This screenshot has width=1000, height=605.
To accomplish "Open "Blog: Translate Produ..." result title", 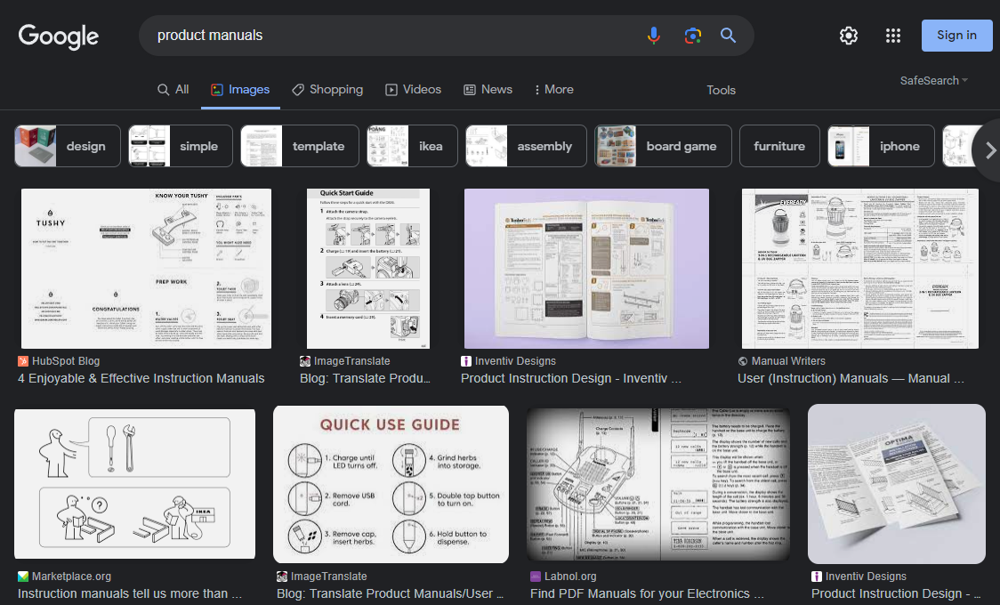I will pos(365,378).
